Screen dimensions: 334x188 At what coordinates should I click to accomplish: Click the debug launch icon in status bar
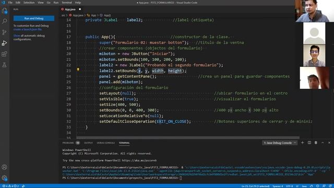[x=23, y=186]
